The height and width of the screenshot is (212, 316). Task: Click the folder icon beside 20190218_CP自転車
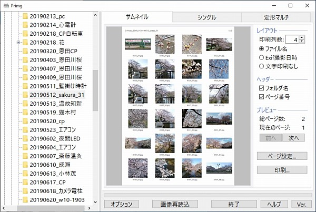pyautogui.click(x=25, y=34)
